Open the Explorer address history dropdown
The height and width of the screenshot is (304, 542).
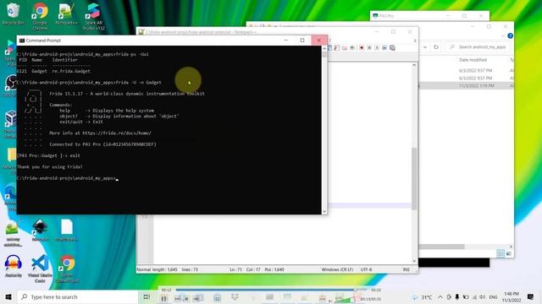[x=425, y=47]
